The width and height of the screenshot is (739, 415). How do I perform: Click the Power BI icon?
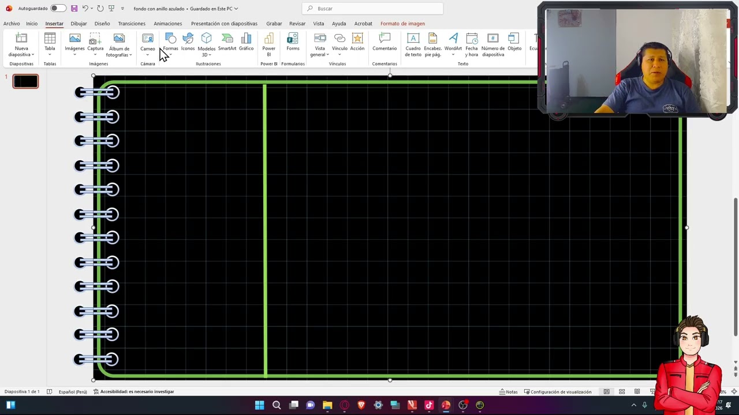click(268, 45)
